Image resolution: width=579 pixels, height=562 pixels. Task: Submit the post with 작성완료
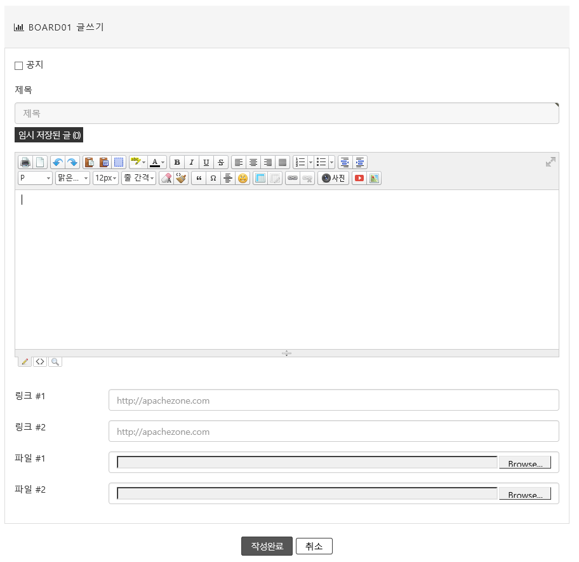coord(267,546)
